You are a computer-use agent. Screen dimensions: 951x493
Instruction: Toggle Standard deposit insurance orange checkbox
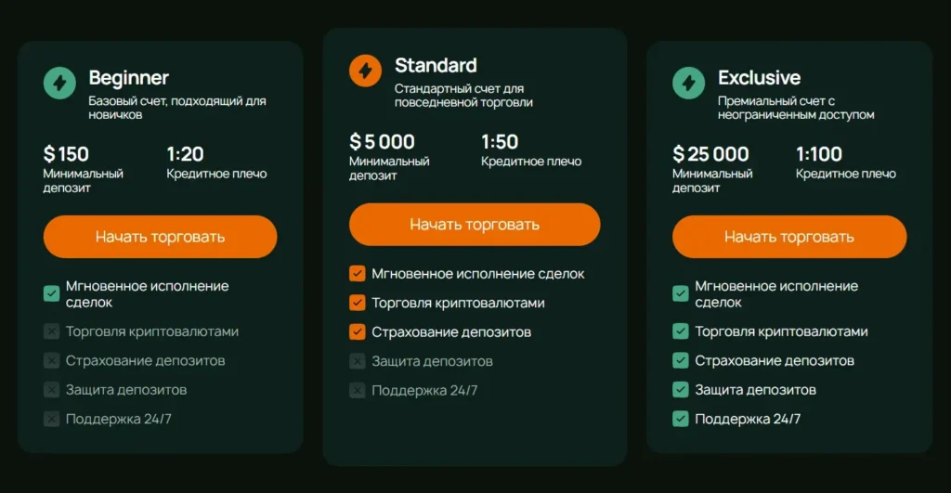pos(358,331)
